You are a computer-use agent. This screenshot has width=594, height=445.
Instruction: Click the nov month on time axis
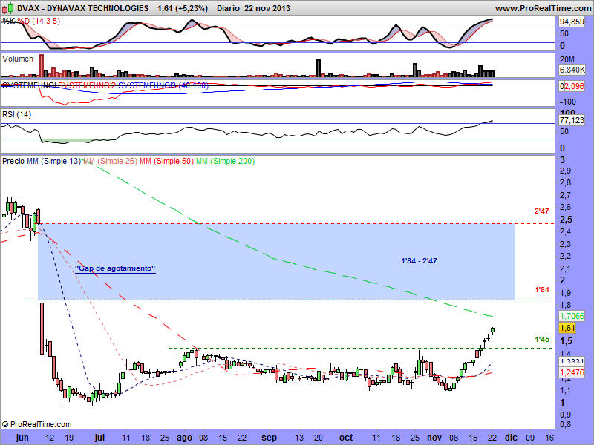[x=434, y=438]
